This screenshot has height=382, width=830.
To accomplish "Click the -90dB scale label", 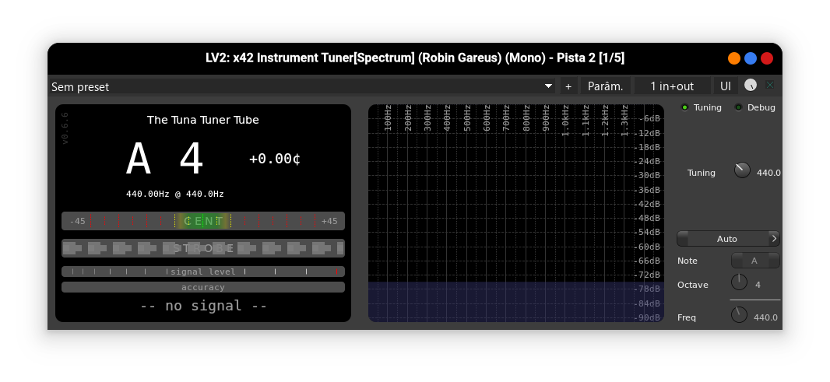I will point(648,318).
